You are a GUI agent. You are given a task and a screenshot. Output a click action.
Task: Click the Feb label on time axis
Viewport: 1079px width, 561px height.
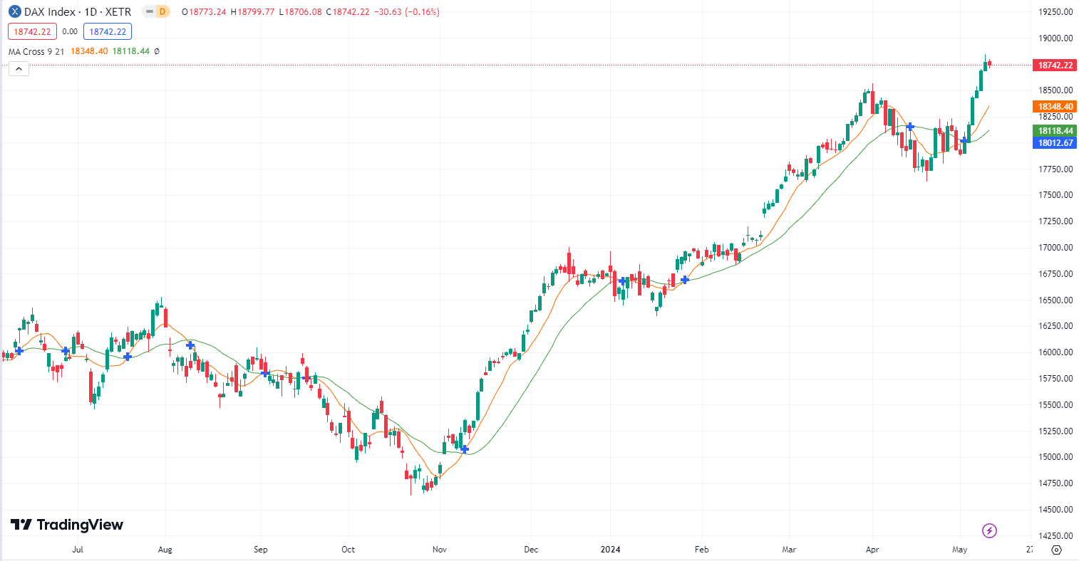click(x=701, y=550)
